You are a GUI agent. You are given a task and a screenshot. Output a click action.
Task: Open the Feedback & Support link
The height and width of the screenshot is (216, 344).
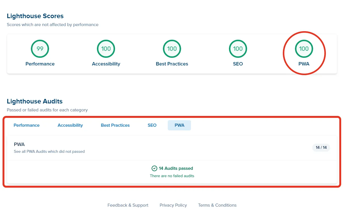point(128,205)
